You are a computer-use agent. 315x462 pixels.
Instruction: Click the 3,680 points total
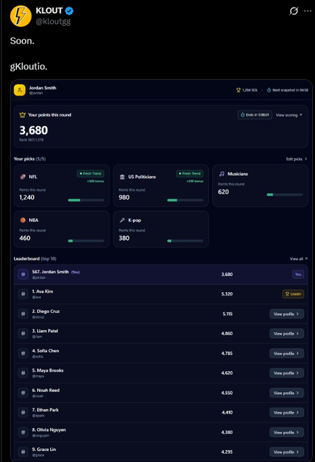point(33,130)
